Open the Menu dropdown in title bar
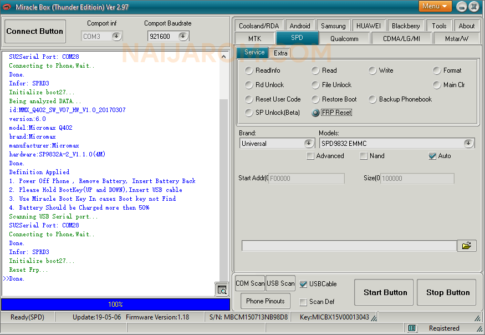485x335 pixels. pos(435,6)
